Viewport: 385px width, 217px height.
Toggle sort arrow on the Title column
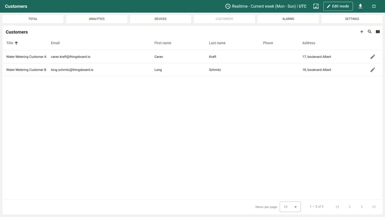click(16, 43)
